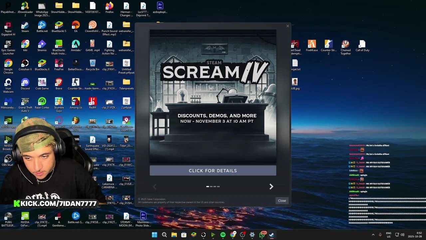Select the Clownfish Voice Changer desktop icon
The width and height of the screenshot is (426, 240).
click(x=93, y=27)
